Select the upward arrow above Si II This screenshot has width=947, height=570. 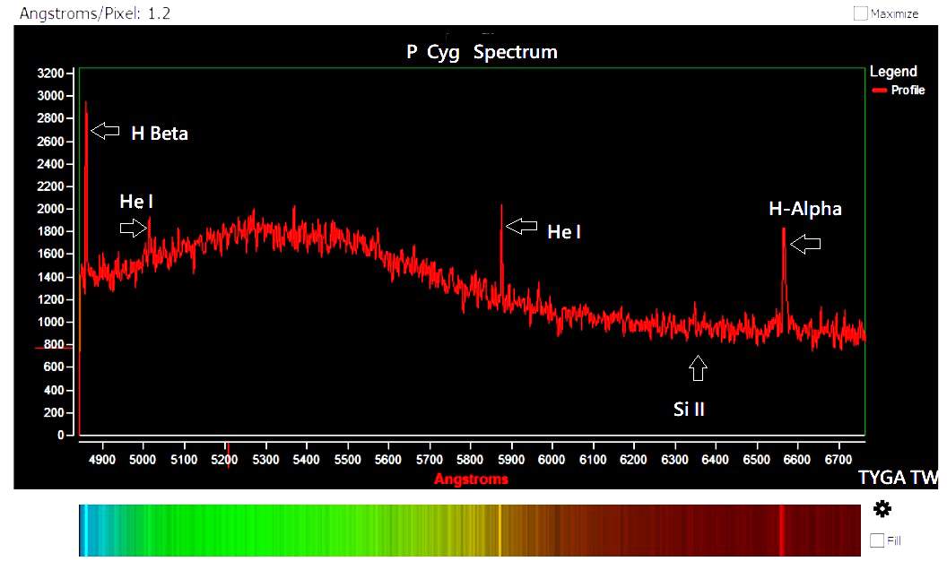[698, 367]
